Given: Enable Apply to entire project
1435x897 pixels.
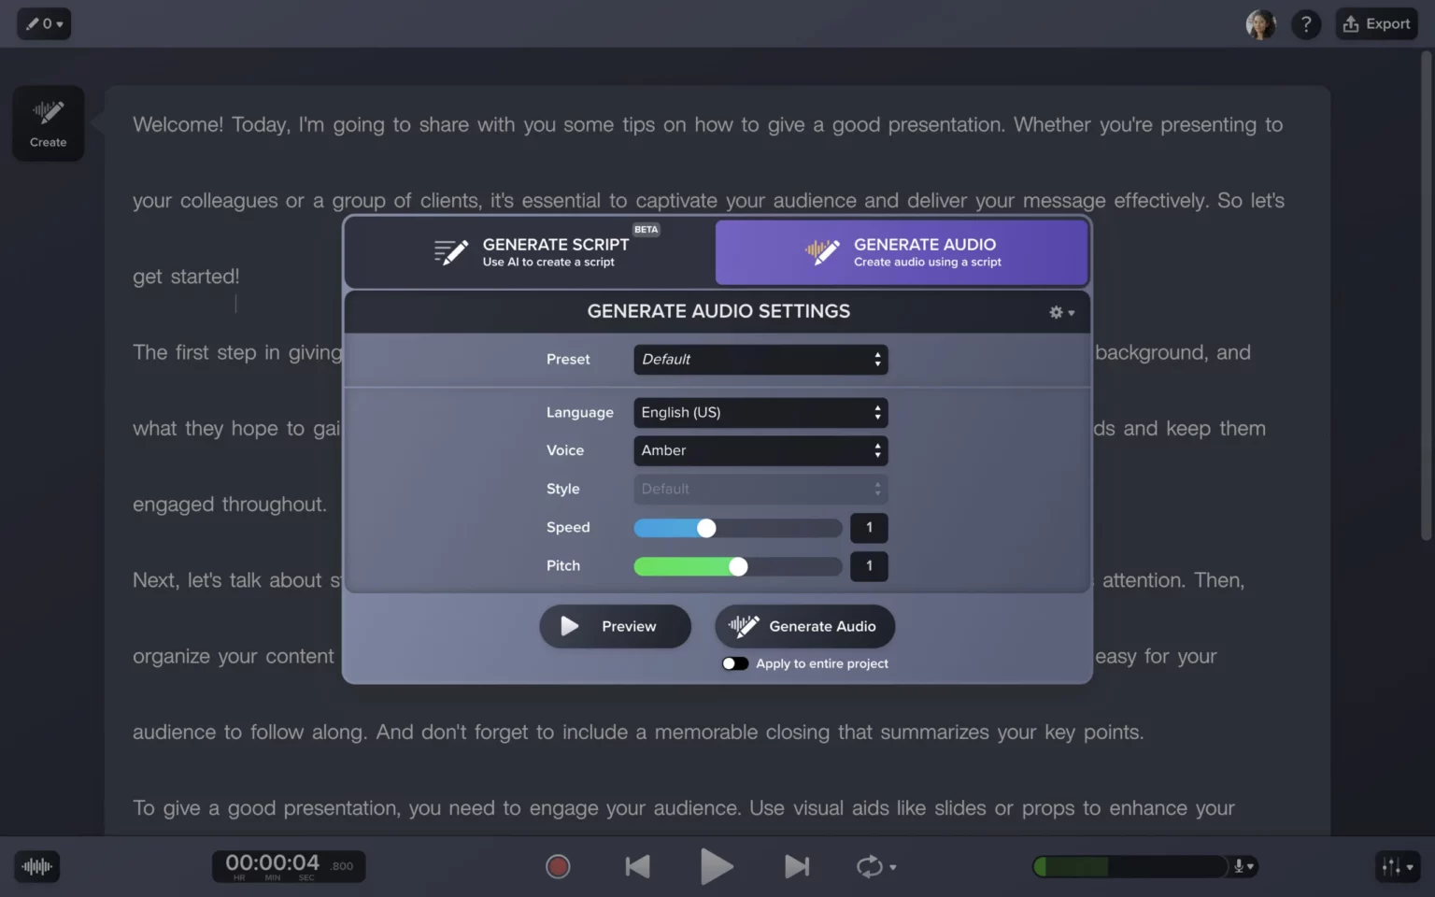Looking at the screenshot, I should (735, 663).
